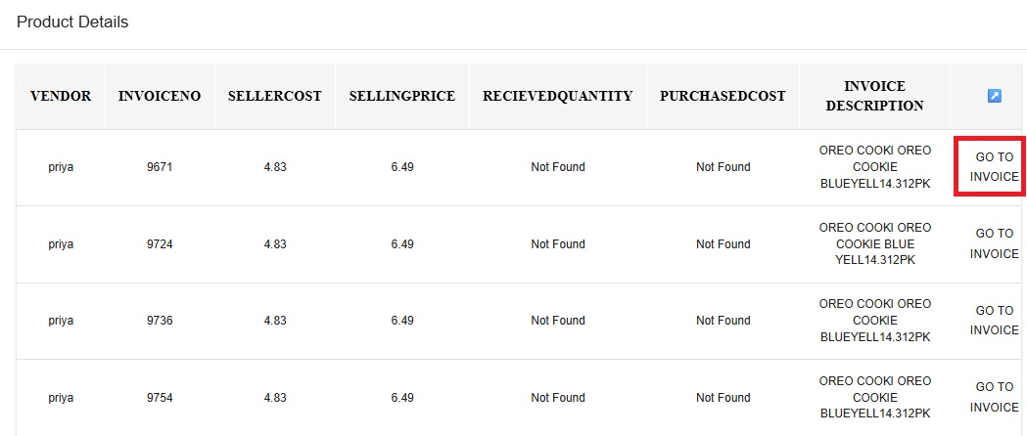The width and height of the screenshot is (1027, 436).
Task: Open GO TO INVOICE for invoice 9671
Action: point(995,167)
